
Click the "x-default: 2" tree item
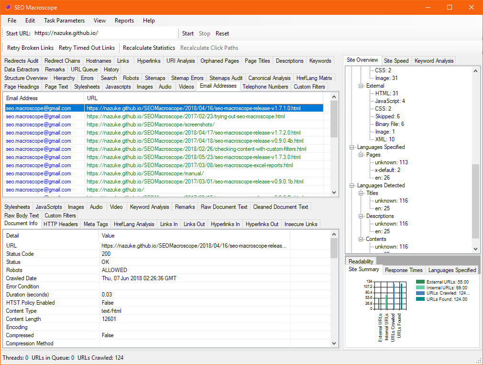click(387, 170)
